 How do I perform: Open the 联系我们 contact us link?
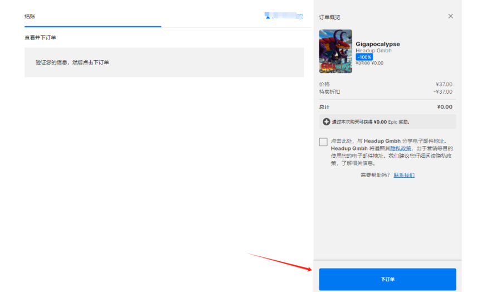[404, 175]
